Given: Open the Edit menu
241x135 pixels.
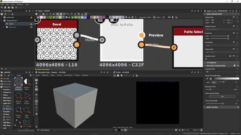Looking at the screenshot, I should point(7,4).
